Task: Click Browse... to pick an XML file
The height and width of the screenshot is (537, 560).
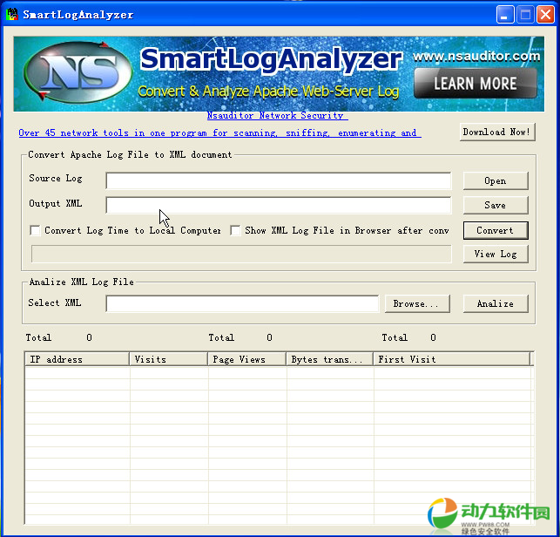Action: tap(417, 303)
